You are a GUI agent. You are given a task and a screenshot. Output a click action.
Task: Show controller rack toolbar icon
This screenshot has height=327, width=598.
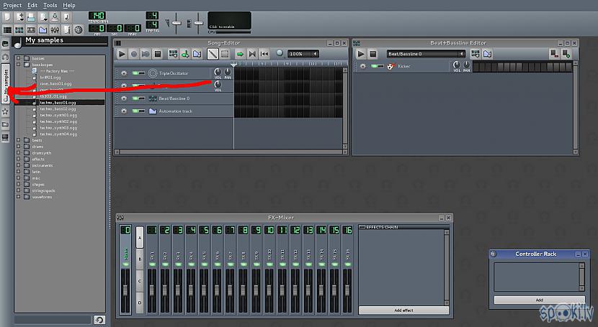tap(79, 29)
